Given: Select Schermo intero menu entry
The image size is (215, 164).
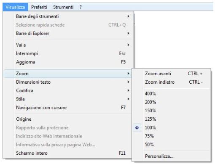Looking at the screenshot, I should pos(68,153).
